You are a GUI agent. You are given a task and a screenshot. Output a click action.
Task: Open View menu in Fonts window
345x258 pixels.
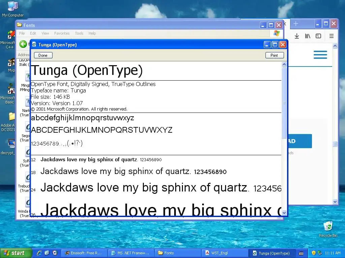pos(45,33)
